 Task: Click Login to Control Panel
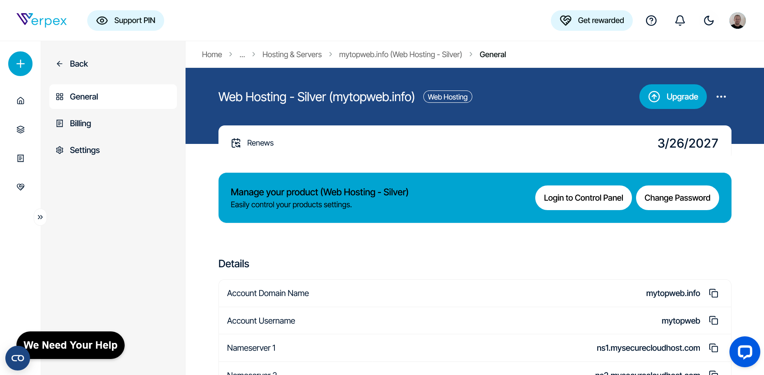[x=583, y=198]
